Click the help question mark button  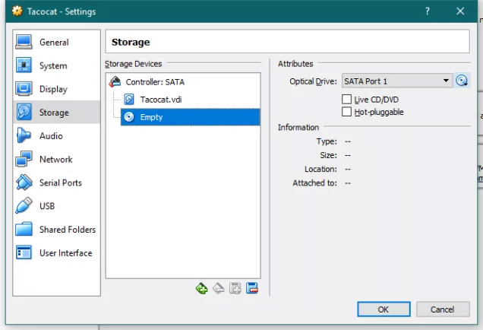coord(428,11)
